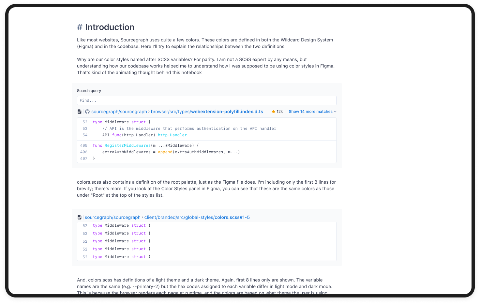This screenshot has width=480, height=304.
Task: Click the comment 'API is the middleware' line
Action: 189,129
